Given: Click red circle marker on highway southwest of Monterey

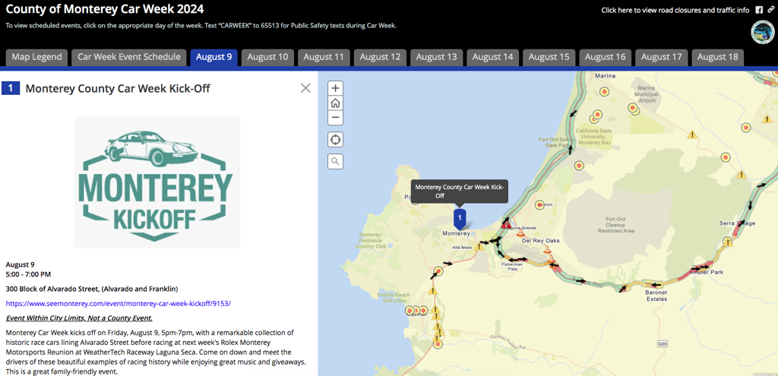Looking at the screenshot, I should point(438,271).
